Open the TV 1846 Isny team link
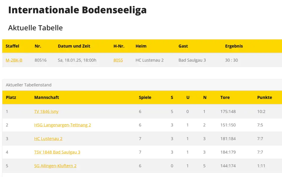The image size is (282, 177). point(46,111)
